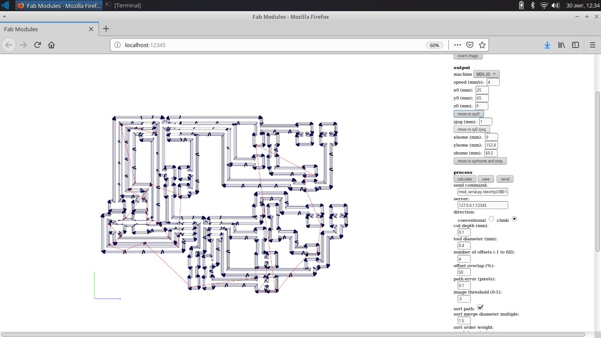Click the y0 (mm) input
The height and width of the screenshot is (338, 601).
482,98
